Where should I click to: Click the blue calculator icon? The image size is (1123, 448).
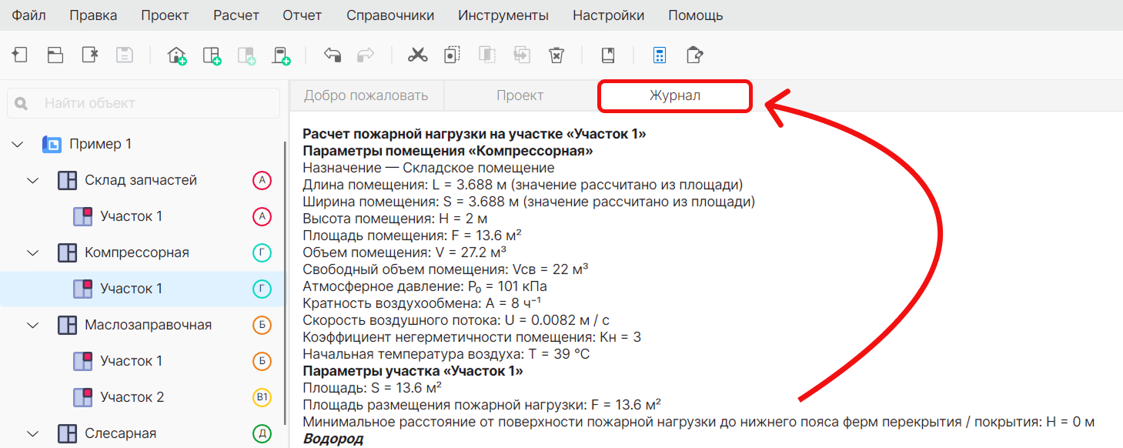pos(660,55)
